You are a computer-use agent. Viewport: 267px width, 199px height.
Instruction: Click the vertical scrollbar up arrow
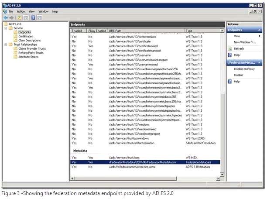tap(222, 31)
